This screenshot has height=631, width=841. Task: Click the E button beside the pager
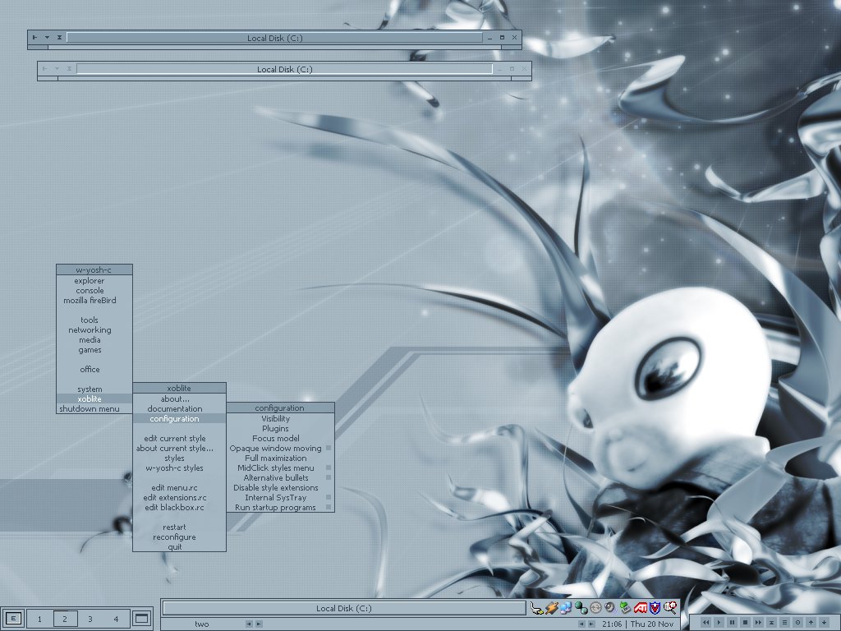pyautogui.click(x=13, y=618)
